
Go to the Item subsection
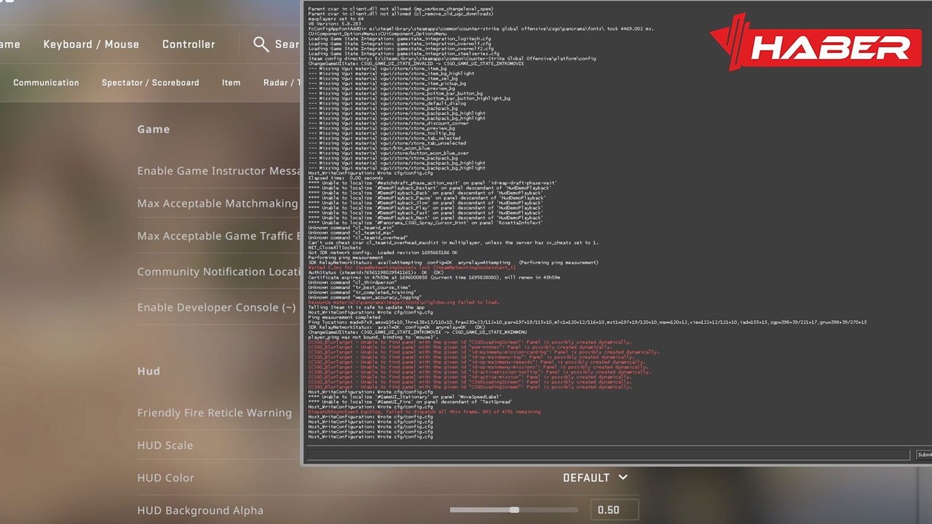231,83
